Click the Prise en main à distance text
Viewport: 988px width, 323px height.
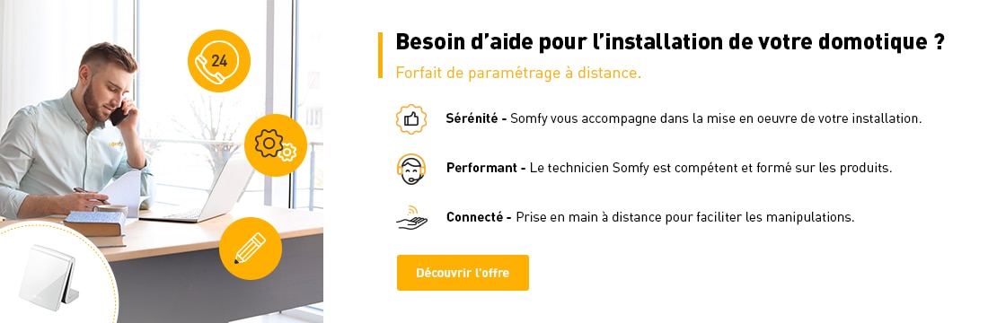685,217
